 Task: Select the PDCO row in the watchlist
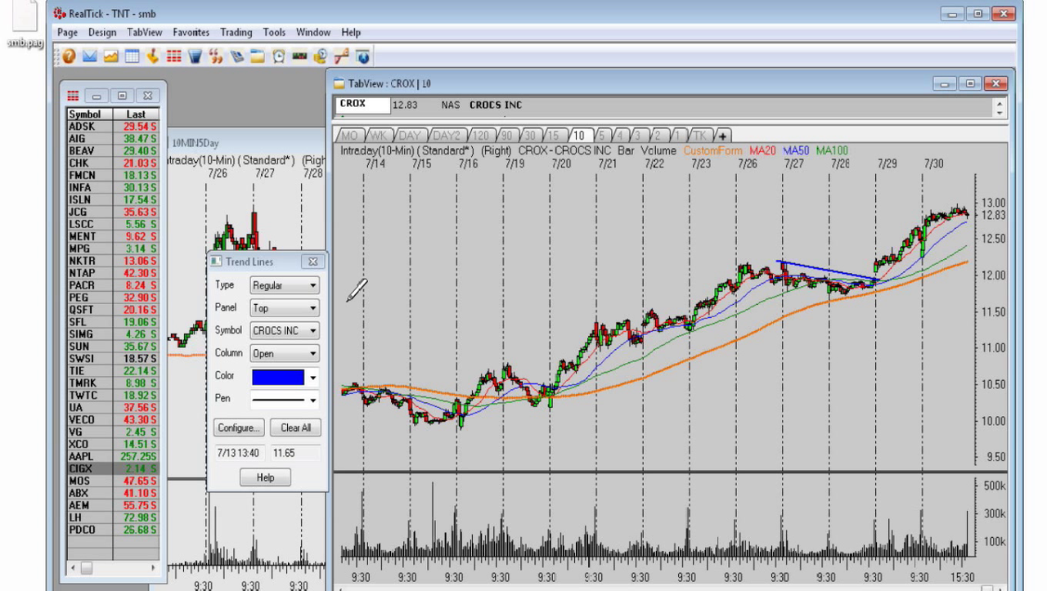[x=113, y=530]
